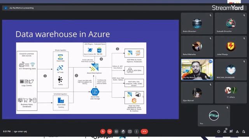The image size is (249, 140).
Task: Show everyone with the people icon
Action: tap(225, 131)
